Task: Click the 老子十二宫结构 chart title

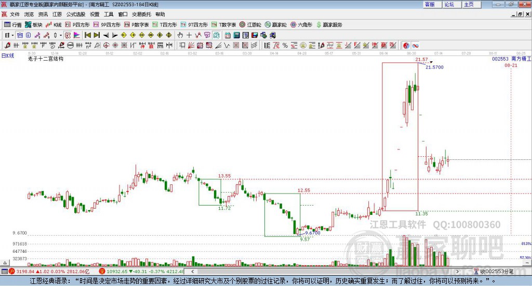Action: (46, 59)
